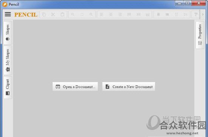Viewport: 208px width, 137px height.
Task: Maximize the Pencil window
Action: (188, 3)
